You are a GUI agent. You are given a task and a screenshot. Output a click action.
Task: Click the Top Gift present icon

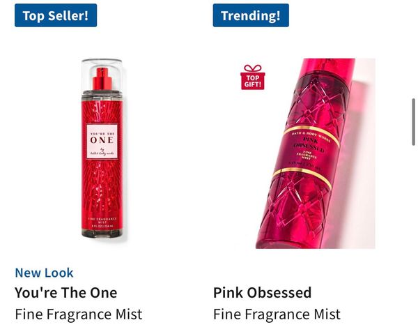252,77
